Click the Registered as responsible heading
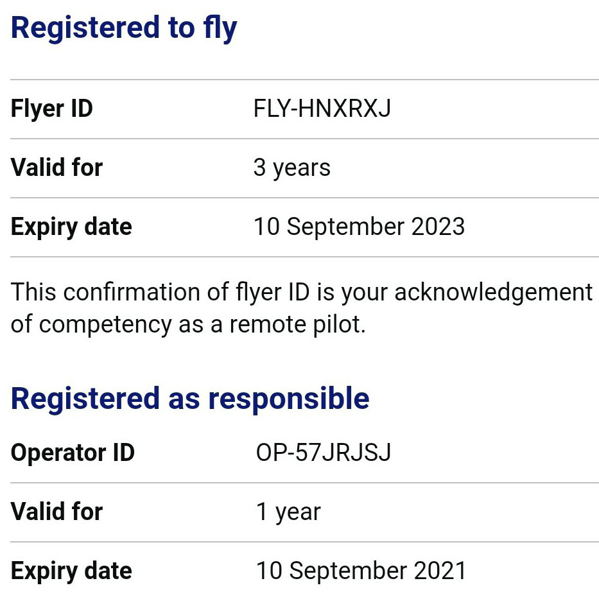 (x=190, y=399)
